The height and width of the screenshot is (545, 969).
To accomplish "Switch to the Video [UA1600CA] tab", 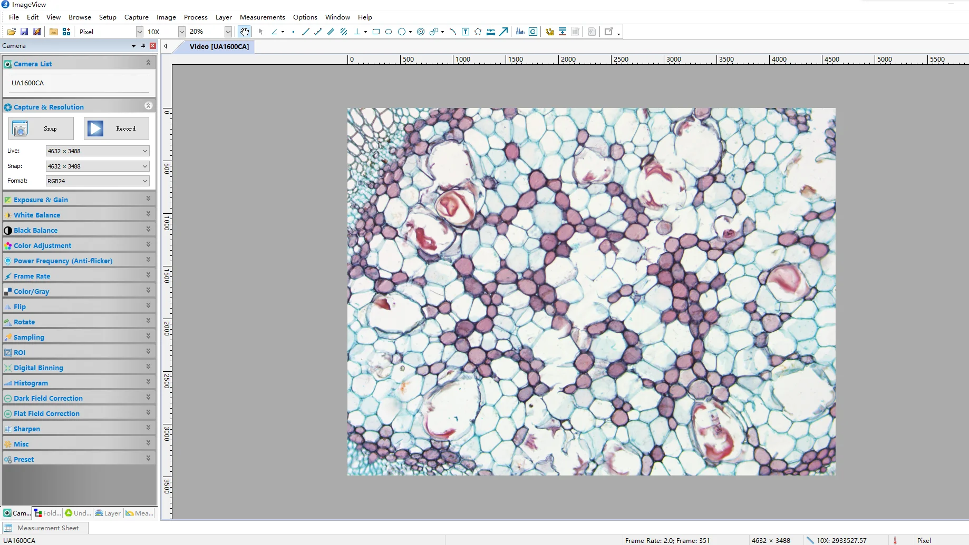I will [x=219, y=46].
